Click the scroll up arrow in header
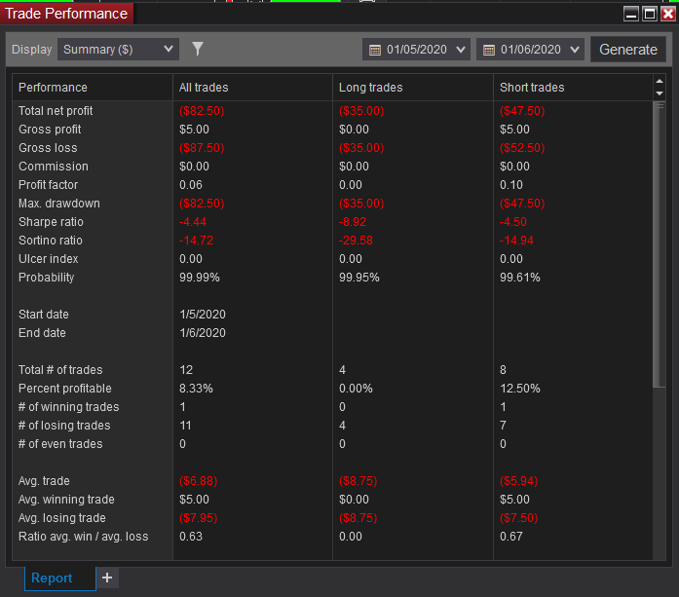The height and width of the screenshot is (597, 679). click(660, 81)
